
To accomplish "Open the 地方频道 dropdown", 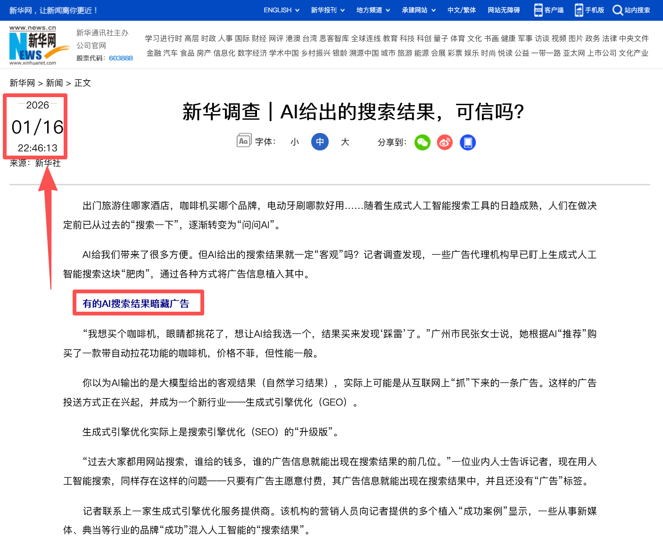I will (373, 10).
